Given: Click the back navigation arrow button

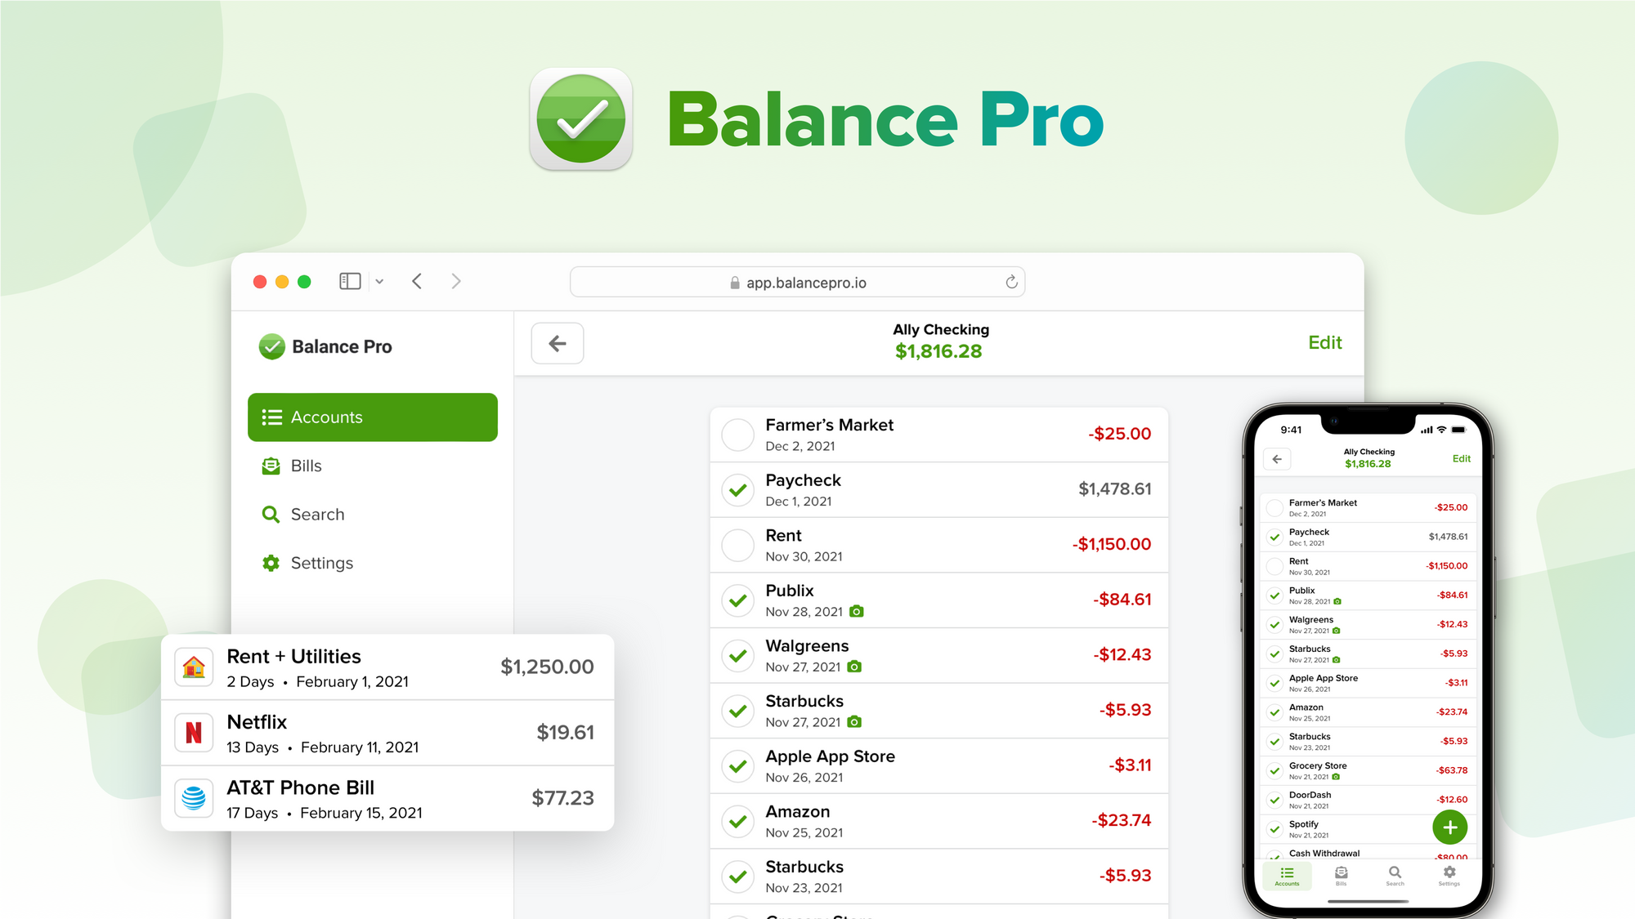Looking at the screenshot, I should [x=558, y=343].
